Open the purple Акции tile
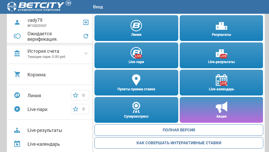Image resolution: width=269 pixels, height=152 pixels. 221,110
